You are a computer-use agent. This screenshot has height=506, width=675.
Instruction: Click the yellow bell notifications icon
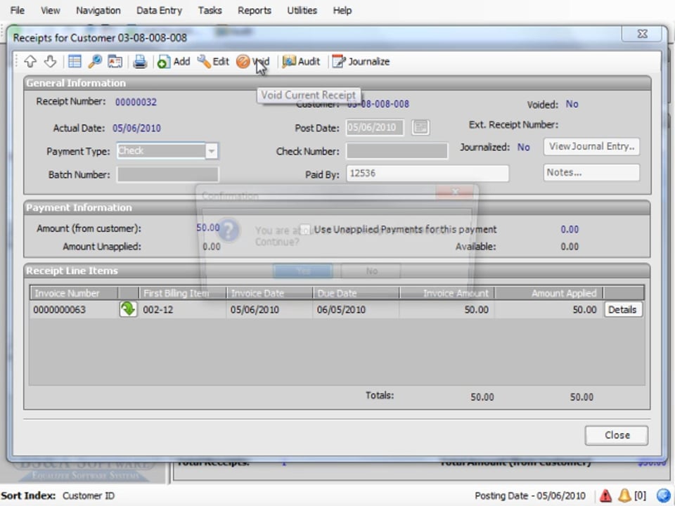coord(624,495)
